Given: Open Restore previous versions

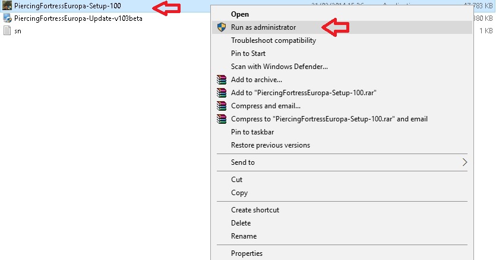Looking at the screenshot, I should point(270,145).
